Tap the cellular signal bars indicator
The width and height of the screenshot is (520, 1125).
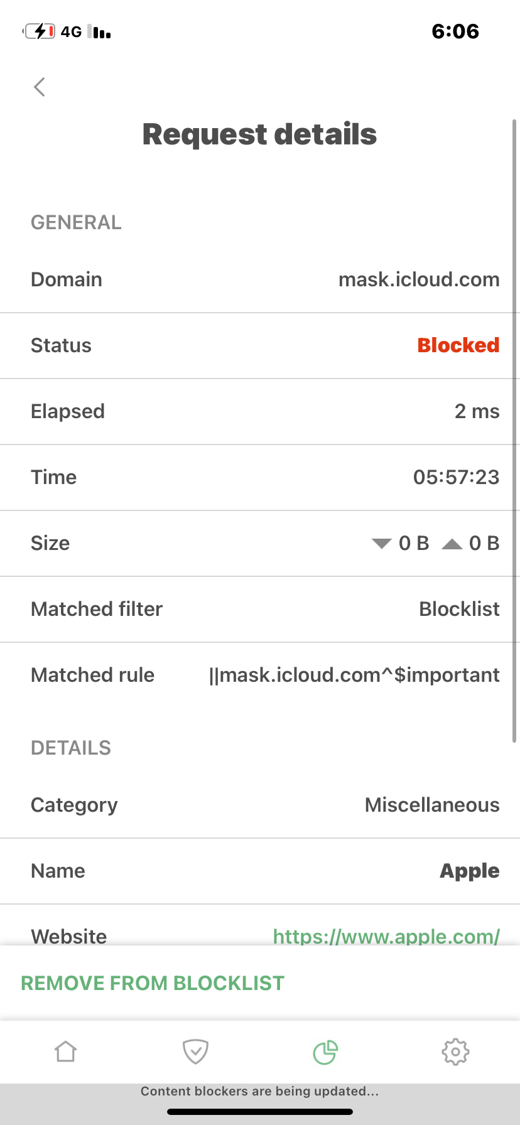click(x=99, y=31)
